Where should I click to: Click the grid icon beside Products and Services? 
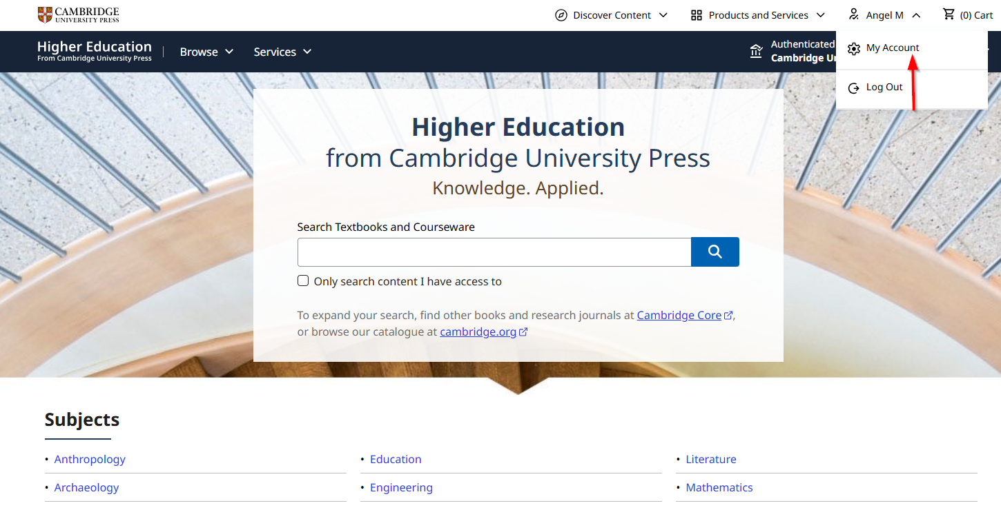(x=697, y=15)
